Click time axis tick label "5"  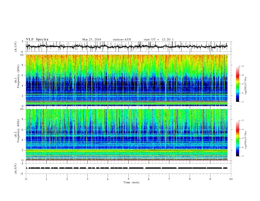coord(128,179)
